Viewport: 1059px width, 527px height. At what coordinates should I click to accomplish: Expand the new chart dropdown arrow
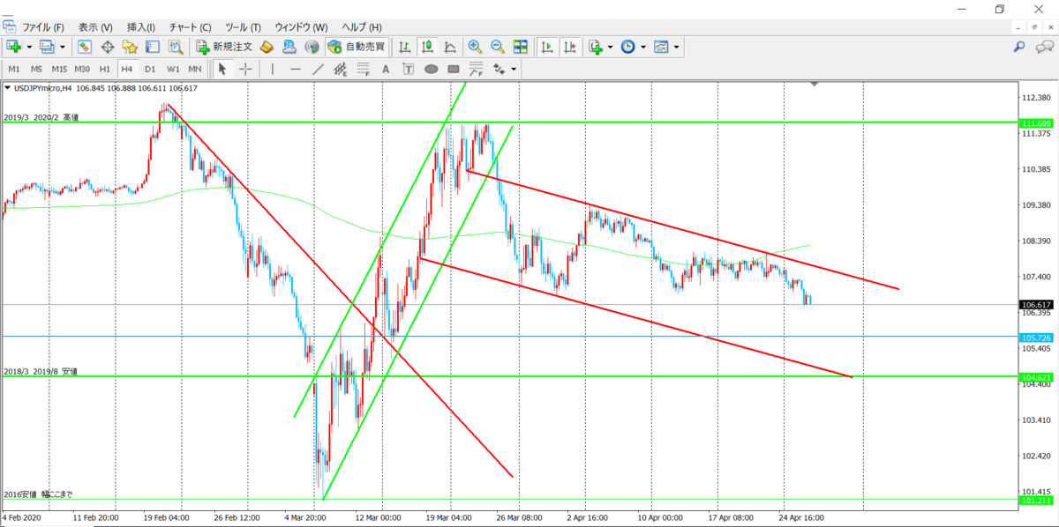(29, 46)
